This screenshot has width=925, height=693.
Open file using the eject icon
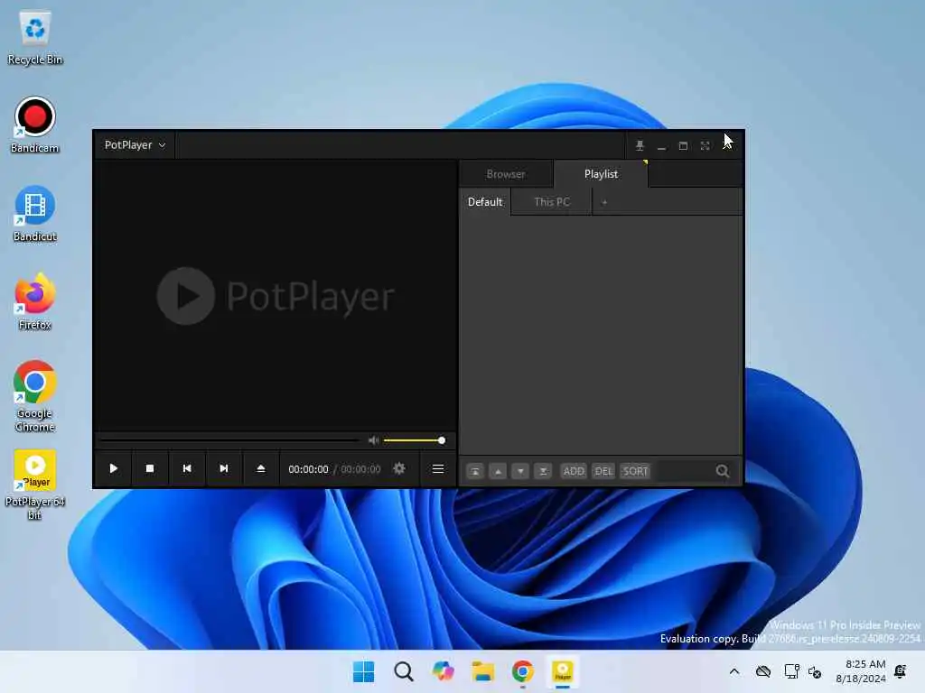tap(261, 468)
